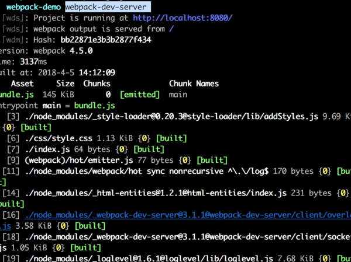351x262 pixels.
Task: Select the 3137ms build time
Action: tap(33, 62)
